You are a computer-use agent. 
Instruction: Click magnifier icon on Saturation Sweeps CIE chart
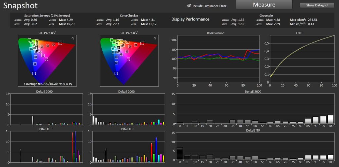point(73,38)
